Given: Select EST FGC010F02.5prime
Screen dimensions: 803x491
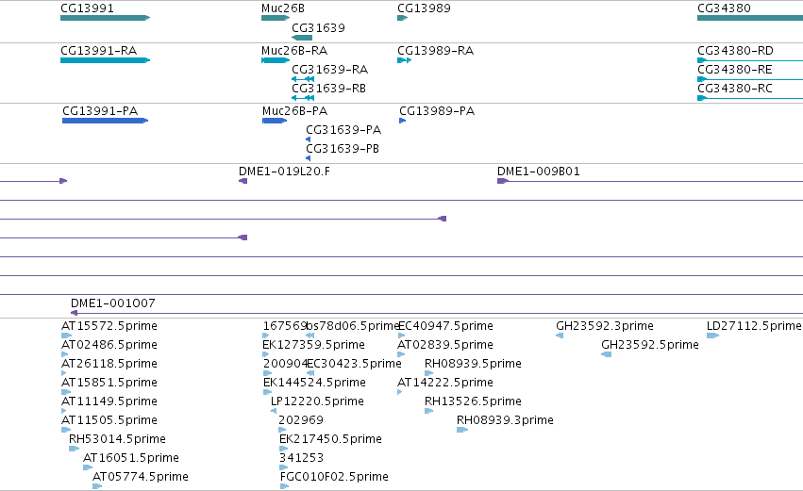Looking at the screenshot, I should click(x=334, y=477).
